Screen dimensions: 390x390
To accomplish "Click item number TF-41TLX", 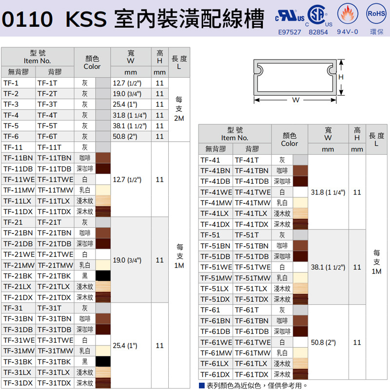I will 251,214.
